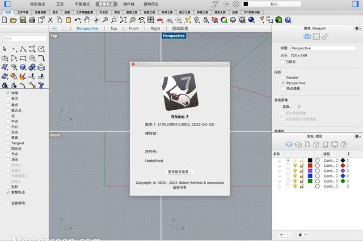Toggle 操作轴 in the top bar
Screen dimensions: 363x241
tap(129, 4)
